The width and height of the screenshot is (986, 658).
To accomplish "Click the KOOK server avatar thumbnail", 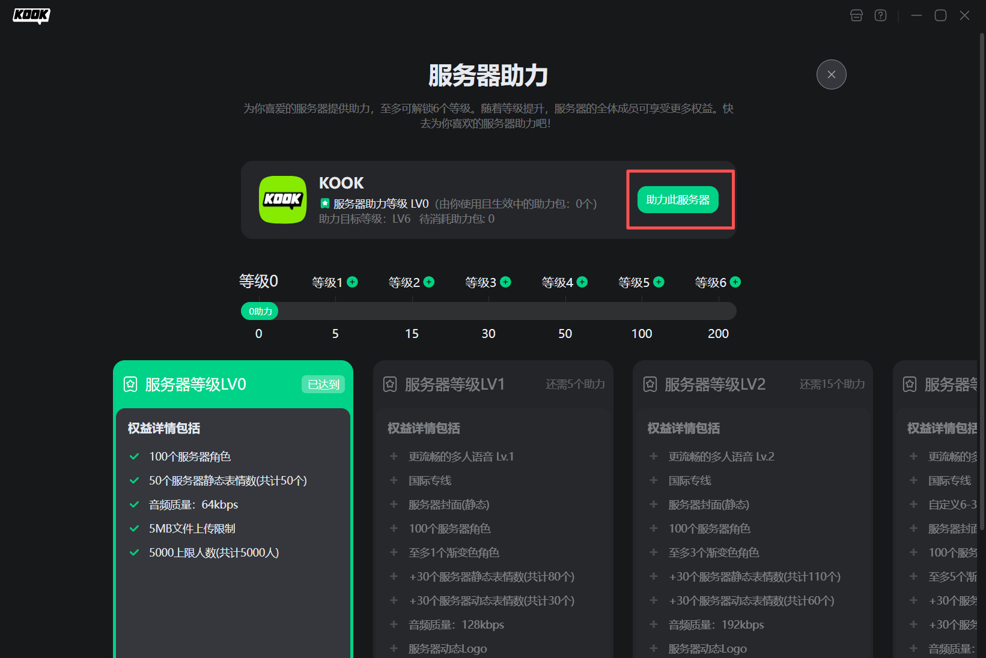I will tap(282, 199).
